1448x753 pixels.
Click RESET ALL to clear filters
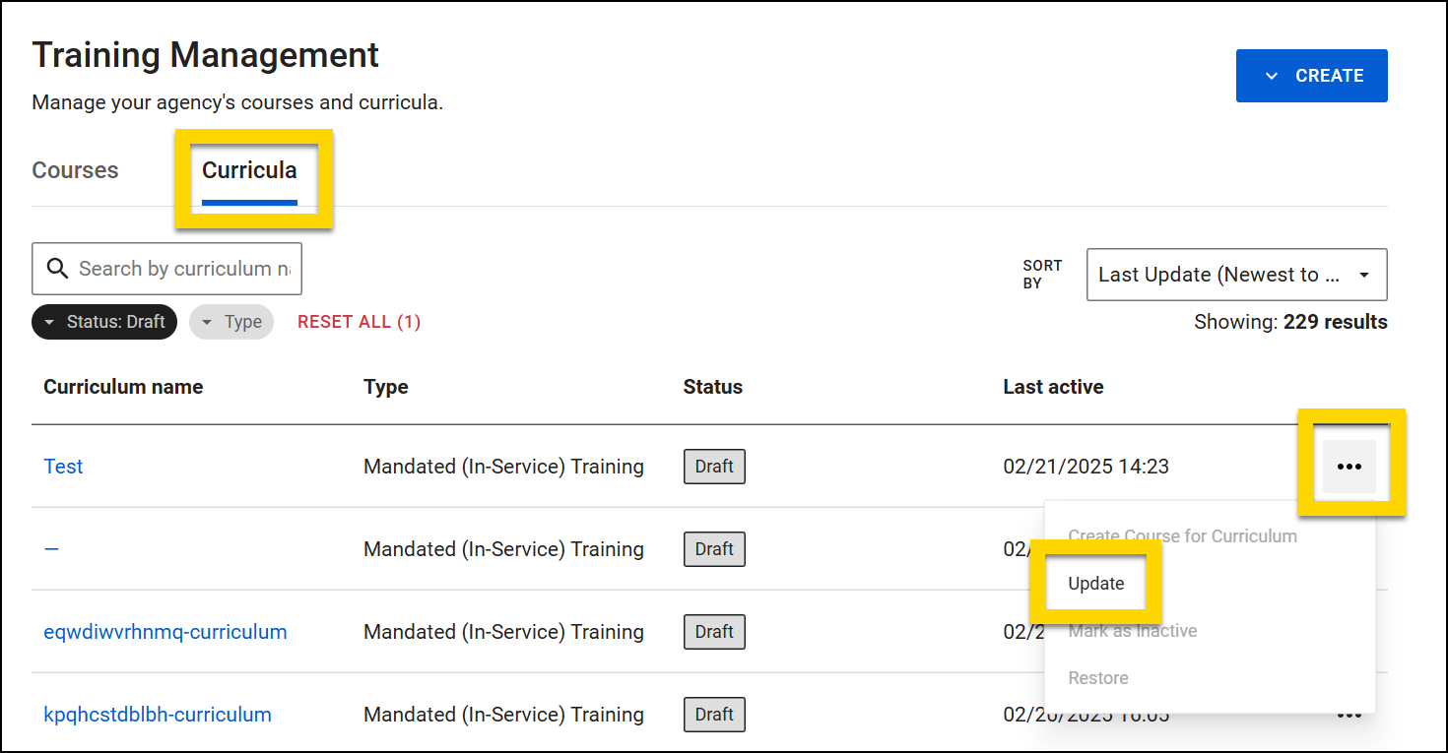click(359, 321)
